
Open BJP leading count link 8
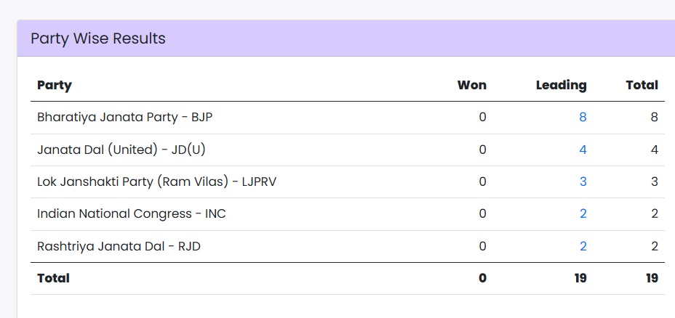click(583, 117)
